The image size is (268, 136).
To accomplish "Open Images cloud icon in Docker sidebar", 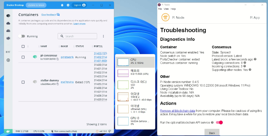I will coord(8,23).
